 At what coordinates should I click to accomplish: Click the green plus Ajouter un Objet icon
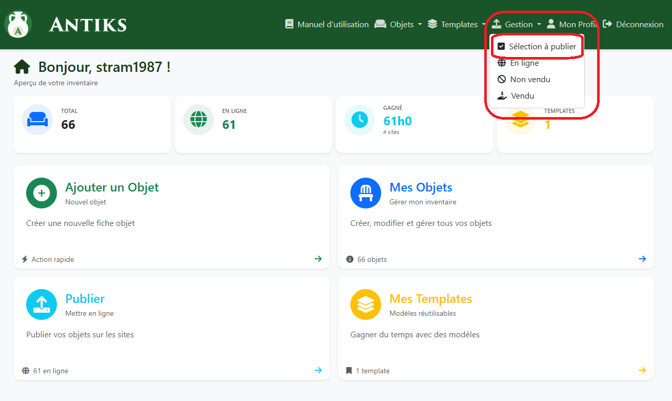point(42,193)
